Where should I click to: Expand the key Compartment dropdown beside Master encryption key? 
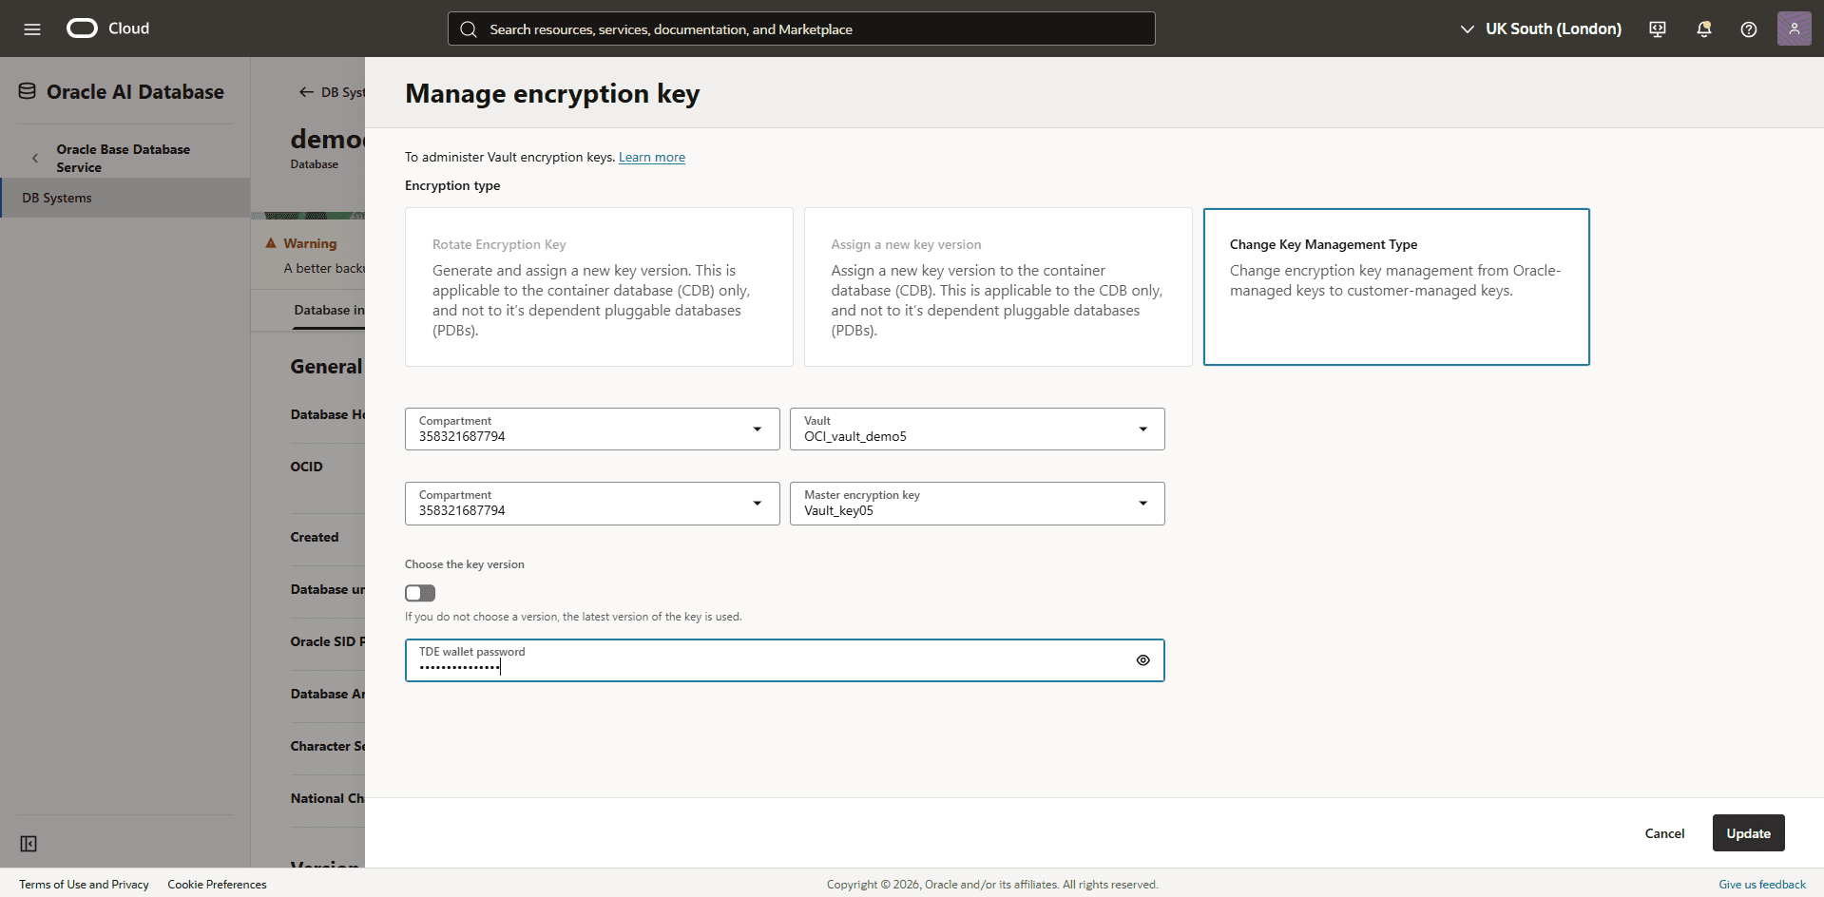tap(592, 504)
